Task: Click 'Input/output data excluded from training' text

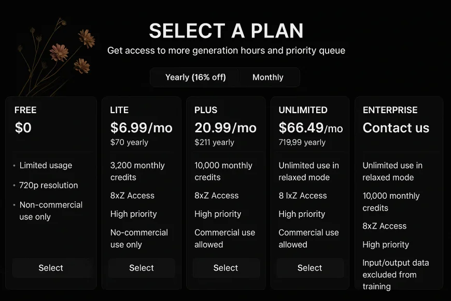Action: click(396, 275)
